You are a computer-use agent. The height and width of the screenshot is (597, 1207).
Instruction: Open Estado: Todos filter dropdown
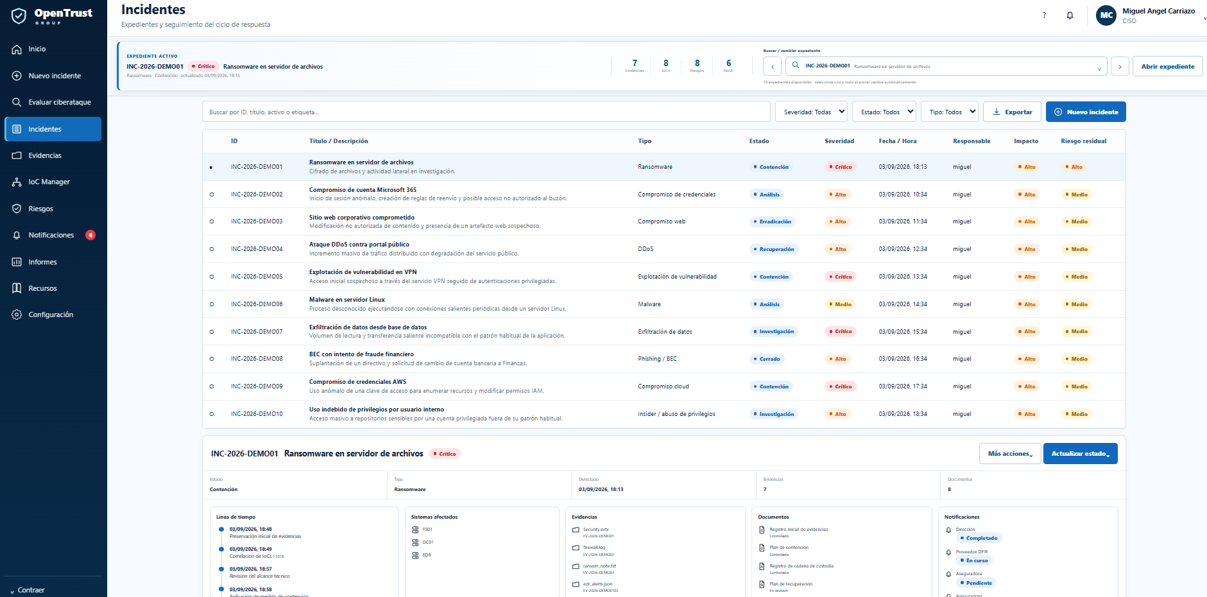coord(884,112)
